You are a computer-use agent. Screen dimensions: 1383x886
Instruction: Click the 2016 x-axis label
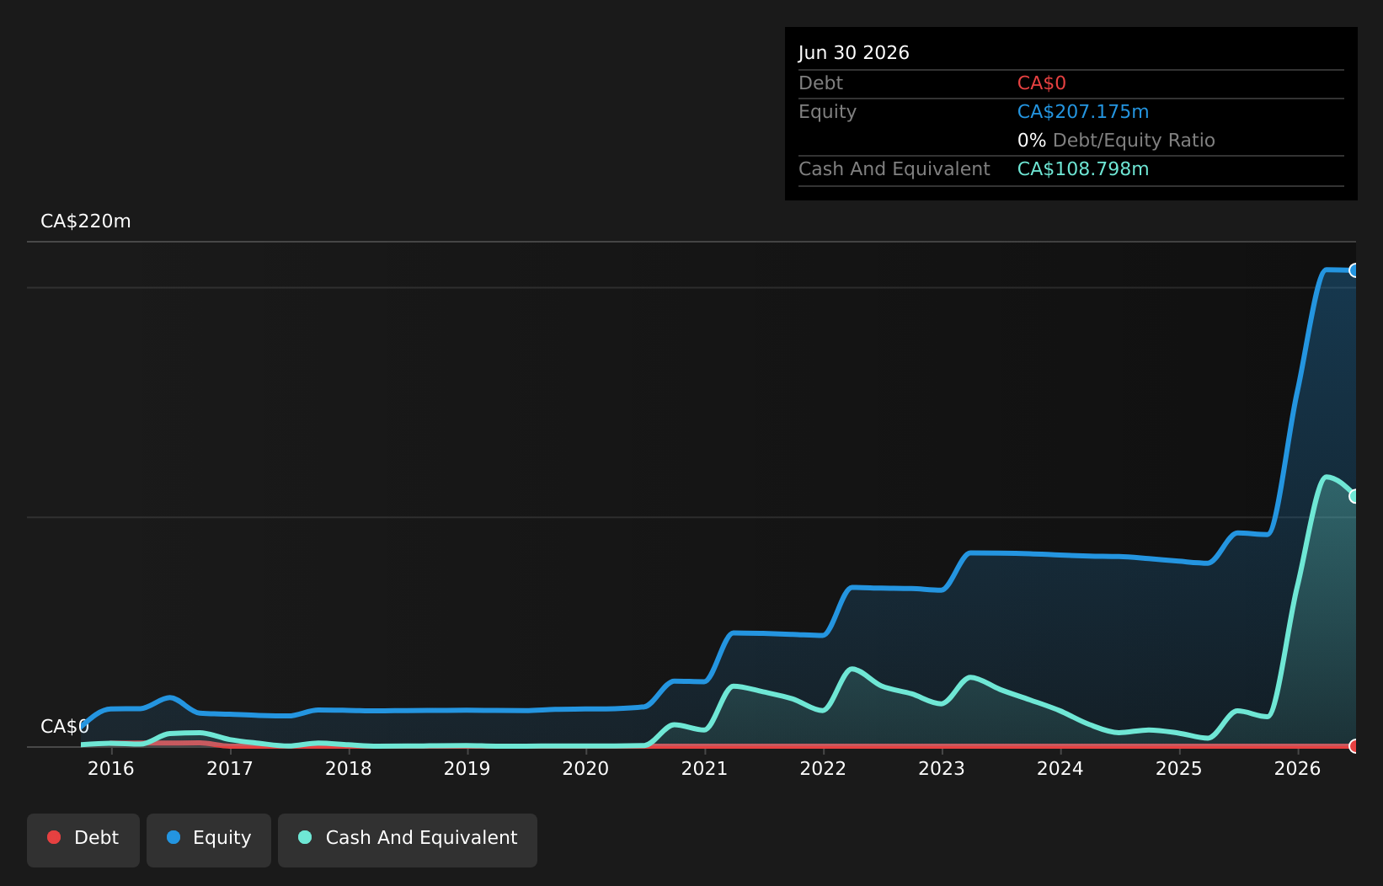click(111, 768)
